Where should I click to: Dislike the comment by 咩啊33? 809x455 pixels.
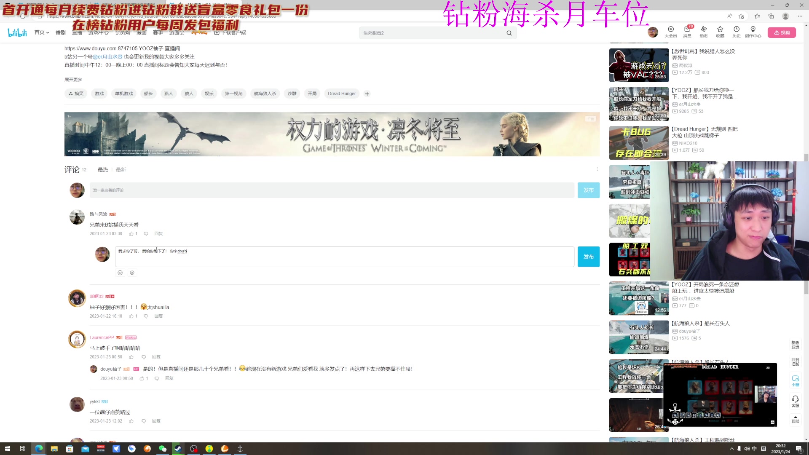click(x=146, y=316)
